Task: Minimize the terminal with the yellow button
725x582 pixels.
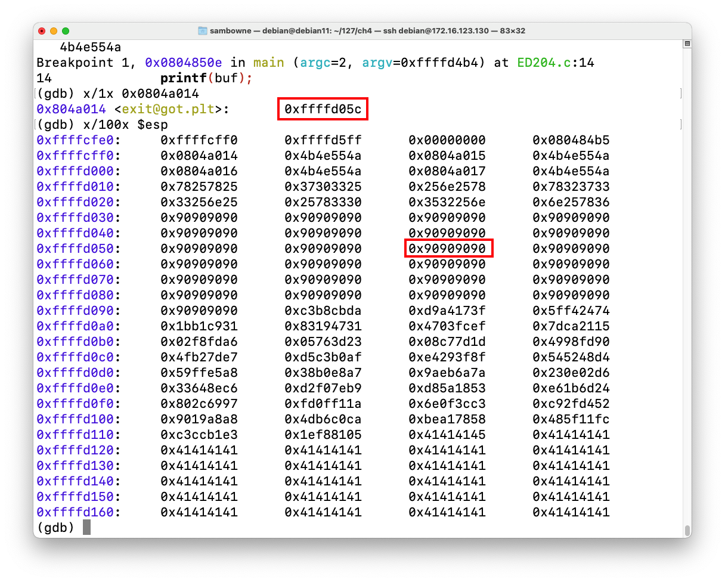Action: (x=54, y=30)
